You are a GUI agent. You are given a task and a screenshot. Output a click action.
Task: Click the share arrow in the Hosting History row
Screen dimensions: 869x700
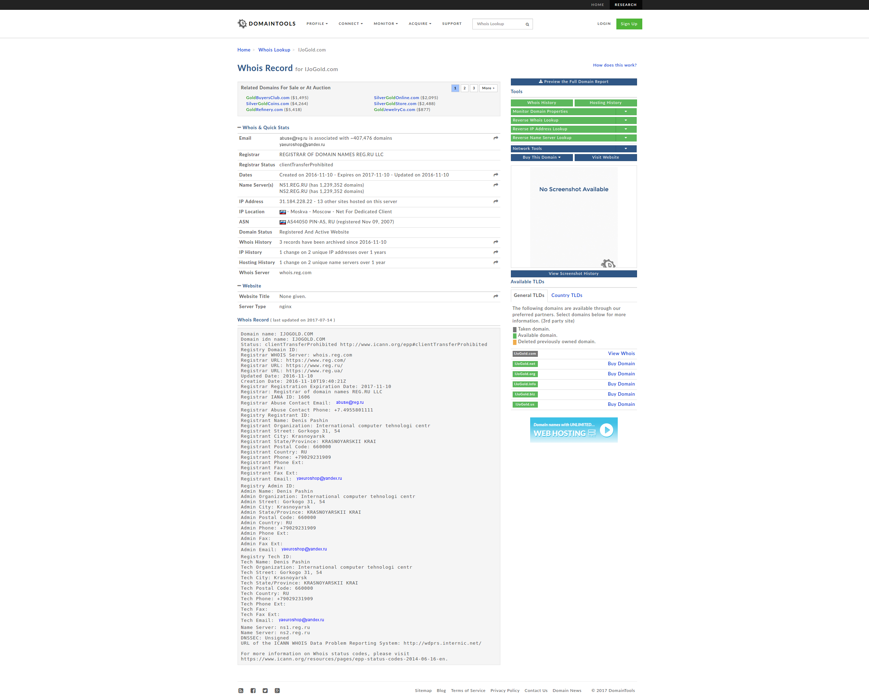click(x=495, y=262)
